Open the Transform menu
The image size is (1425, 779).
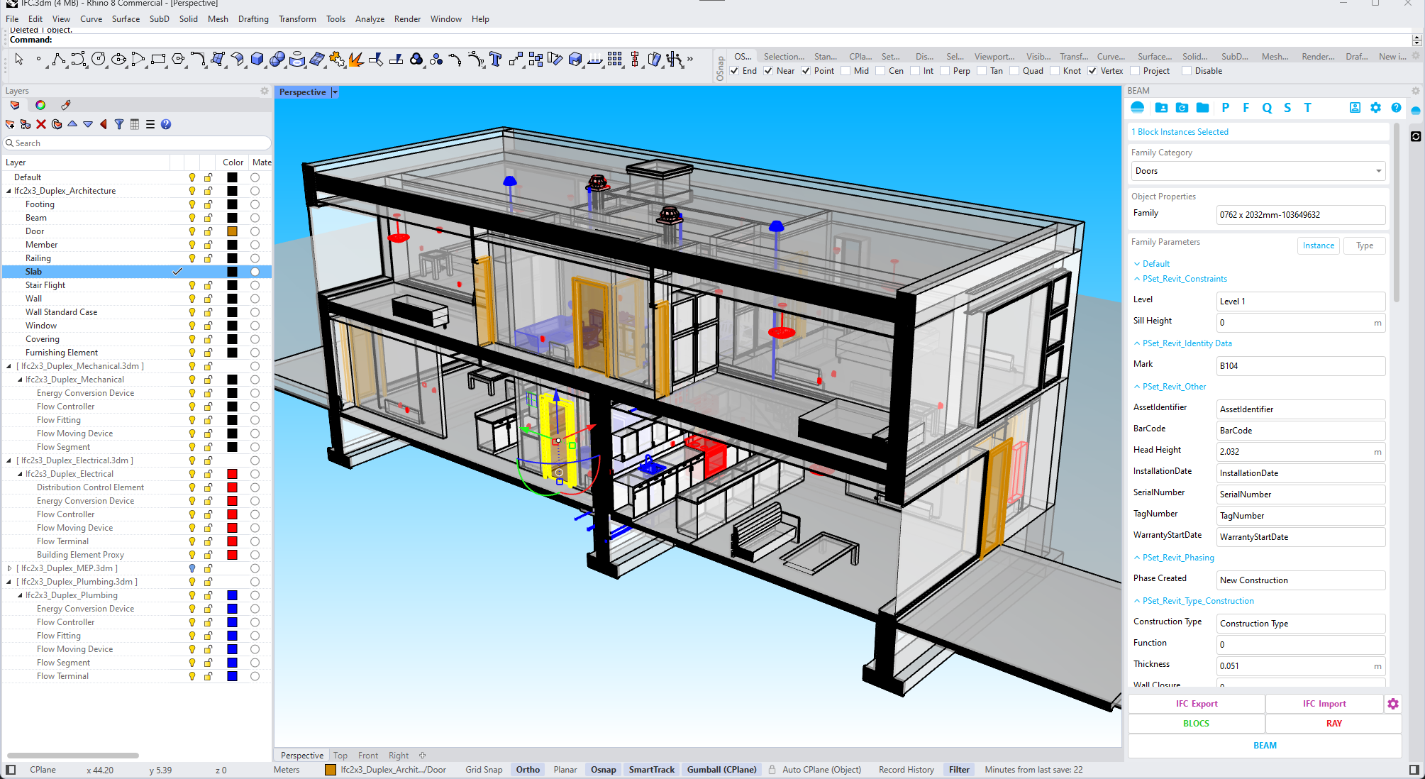coord(297,19)
